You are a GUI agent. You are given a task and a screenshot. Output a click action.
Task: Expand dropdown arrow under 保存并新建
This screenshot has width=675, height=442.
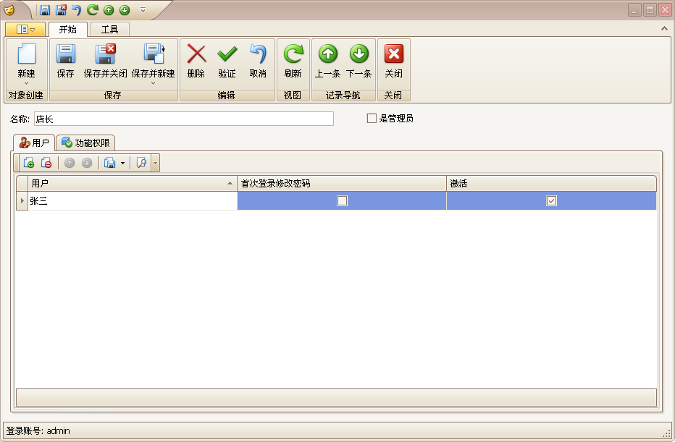[x=154, y=83]
